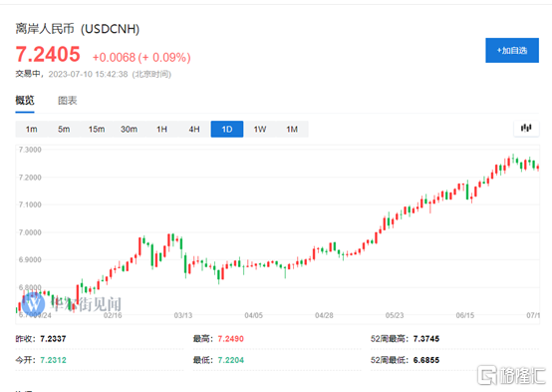
Task: Click the 最低 value 7.2204
Action: (x=230, y=360)
